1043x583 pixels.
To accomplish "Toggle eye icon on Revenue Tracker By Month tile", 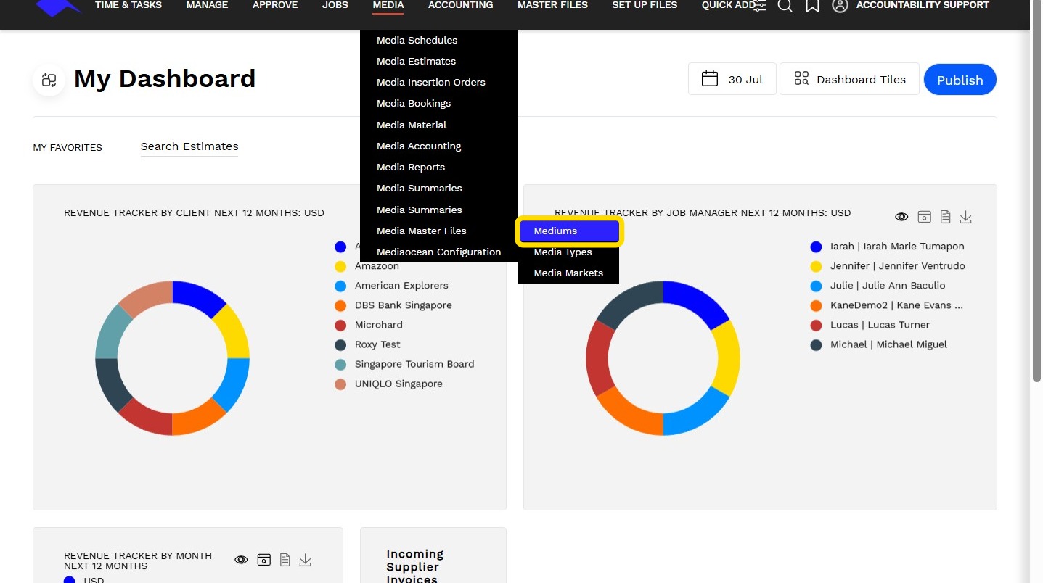I will pos(242,560).
